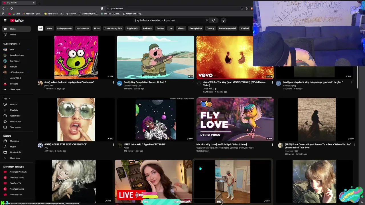Open Music under Explore
This screenshot has height=205, width=365.
click(16, 147)
